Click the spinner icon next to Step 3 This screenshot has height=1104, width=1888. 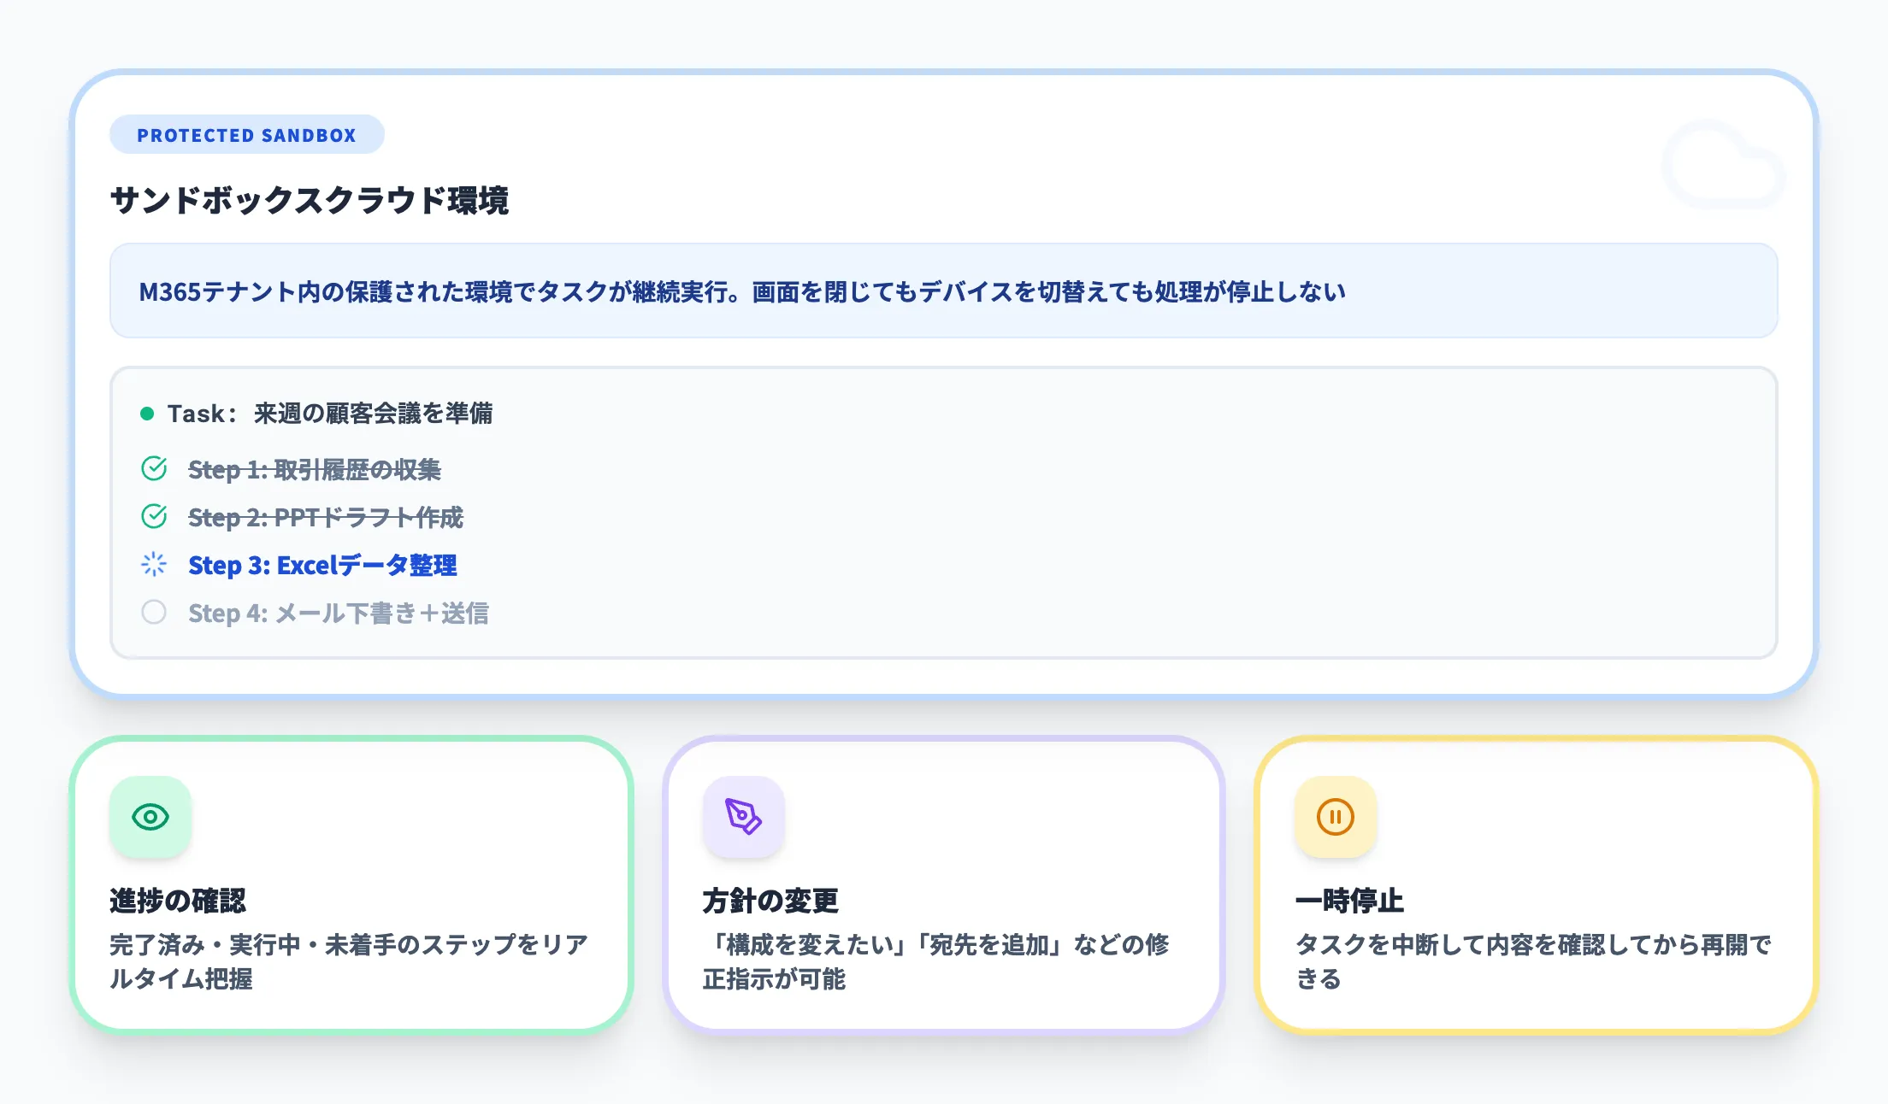[x=154, y=565]
